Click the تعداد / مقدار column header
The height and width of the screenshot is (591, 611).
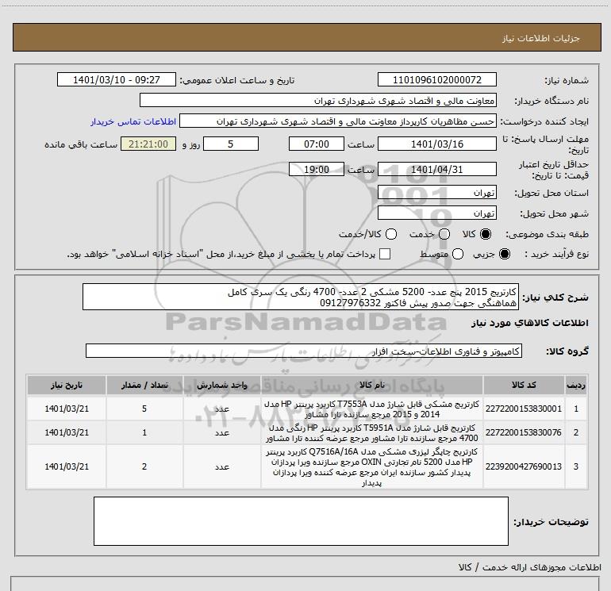click(x=144, y=386)
